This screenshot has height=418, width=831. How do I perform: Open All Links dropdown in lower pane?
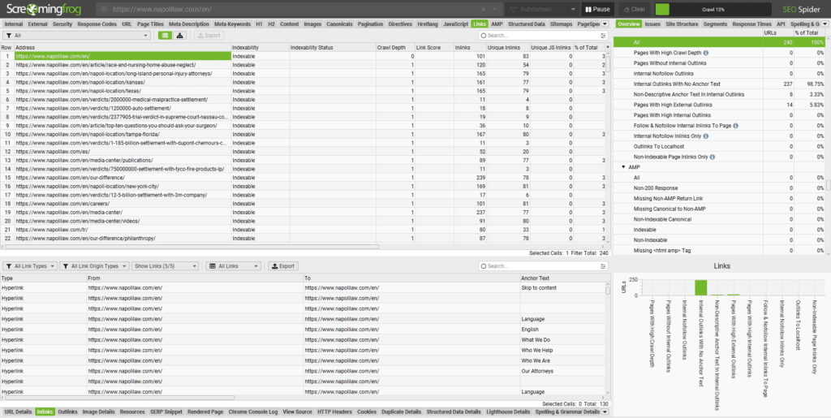click(x=234, y=266)
